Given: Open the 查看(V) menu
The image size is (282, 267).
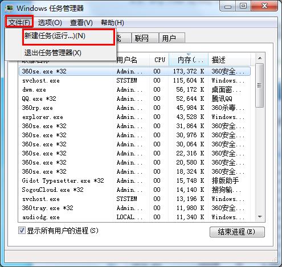Looking at the screenshot, I should point(81,23).
